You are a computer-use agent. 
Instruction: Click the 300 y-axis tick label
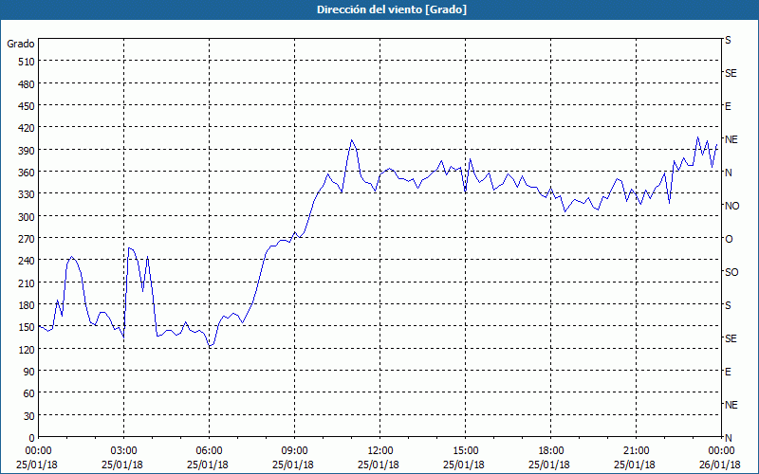tap(27, 217)
